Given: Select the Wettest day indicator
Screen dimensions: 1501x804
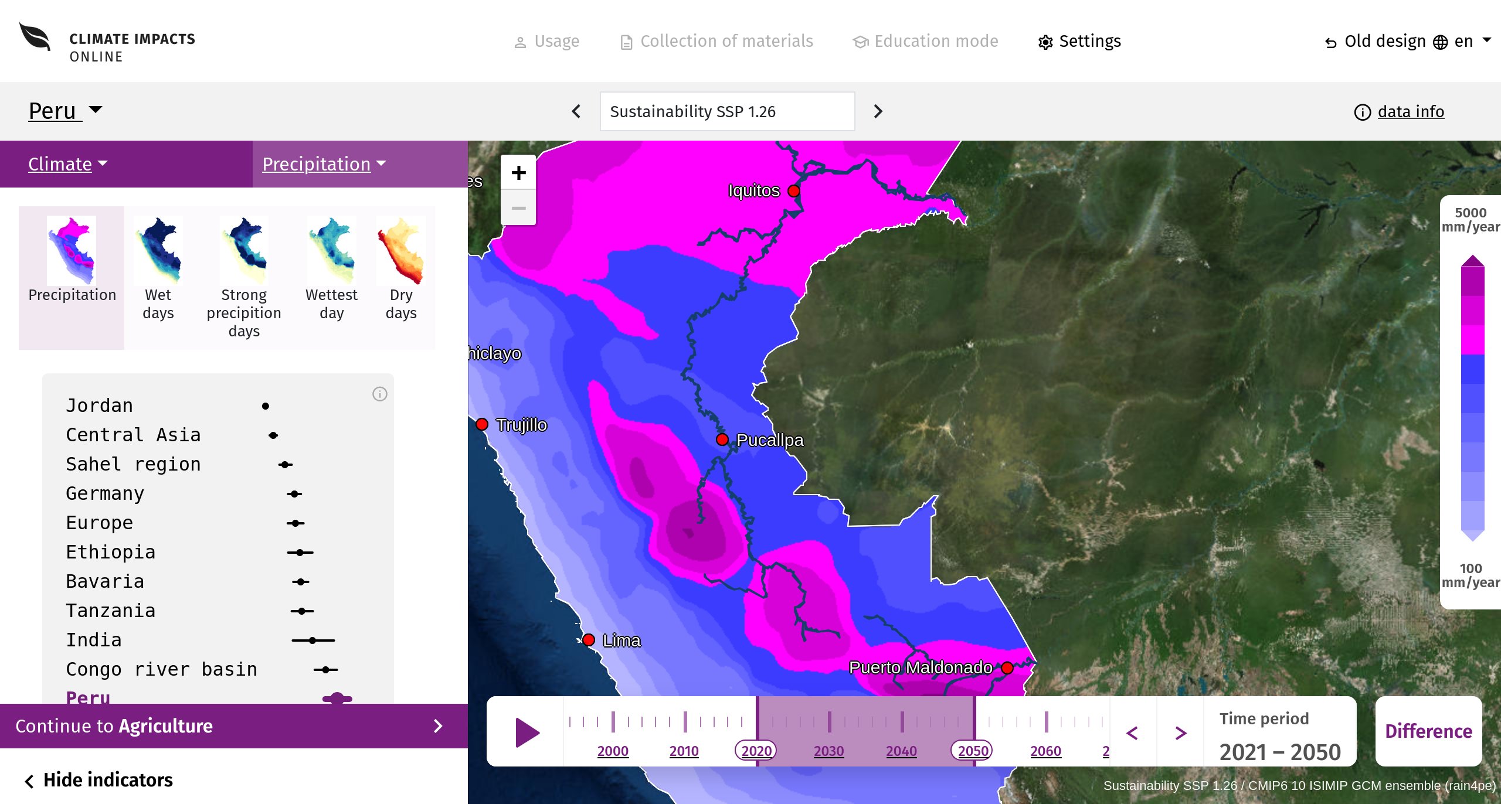Looking at the screenshot, I should coord(331,278).
